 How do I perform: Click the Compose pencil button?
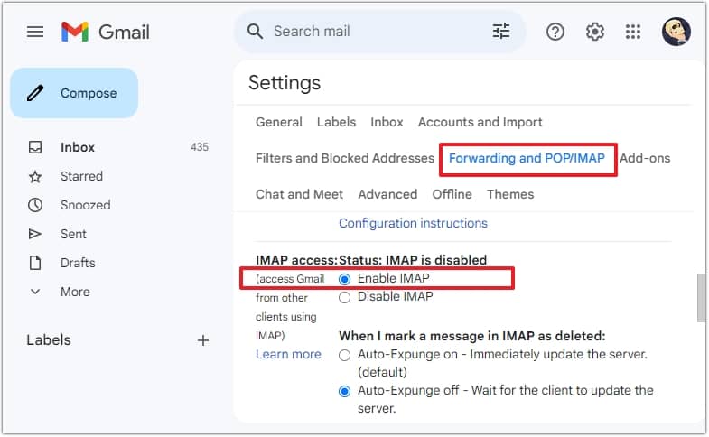74,93
